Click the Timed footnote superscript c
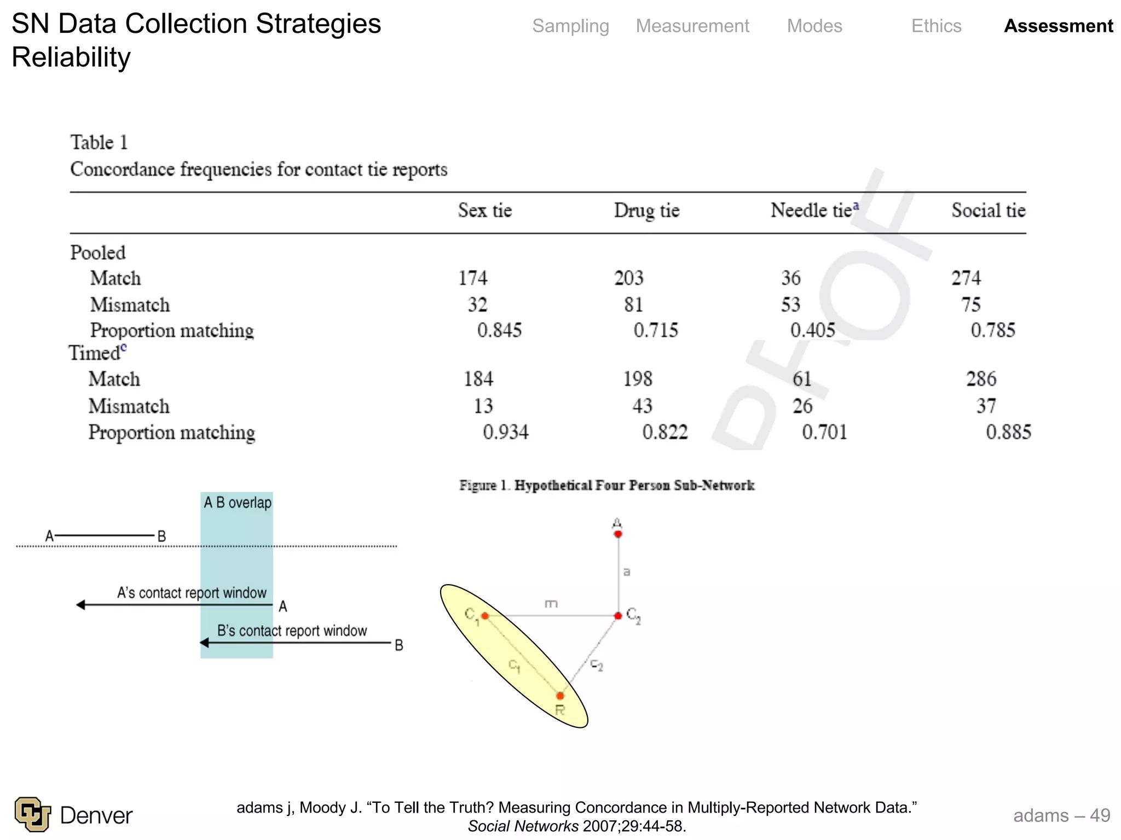1121x840 pixels. tap(124, 347)
